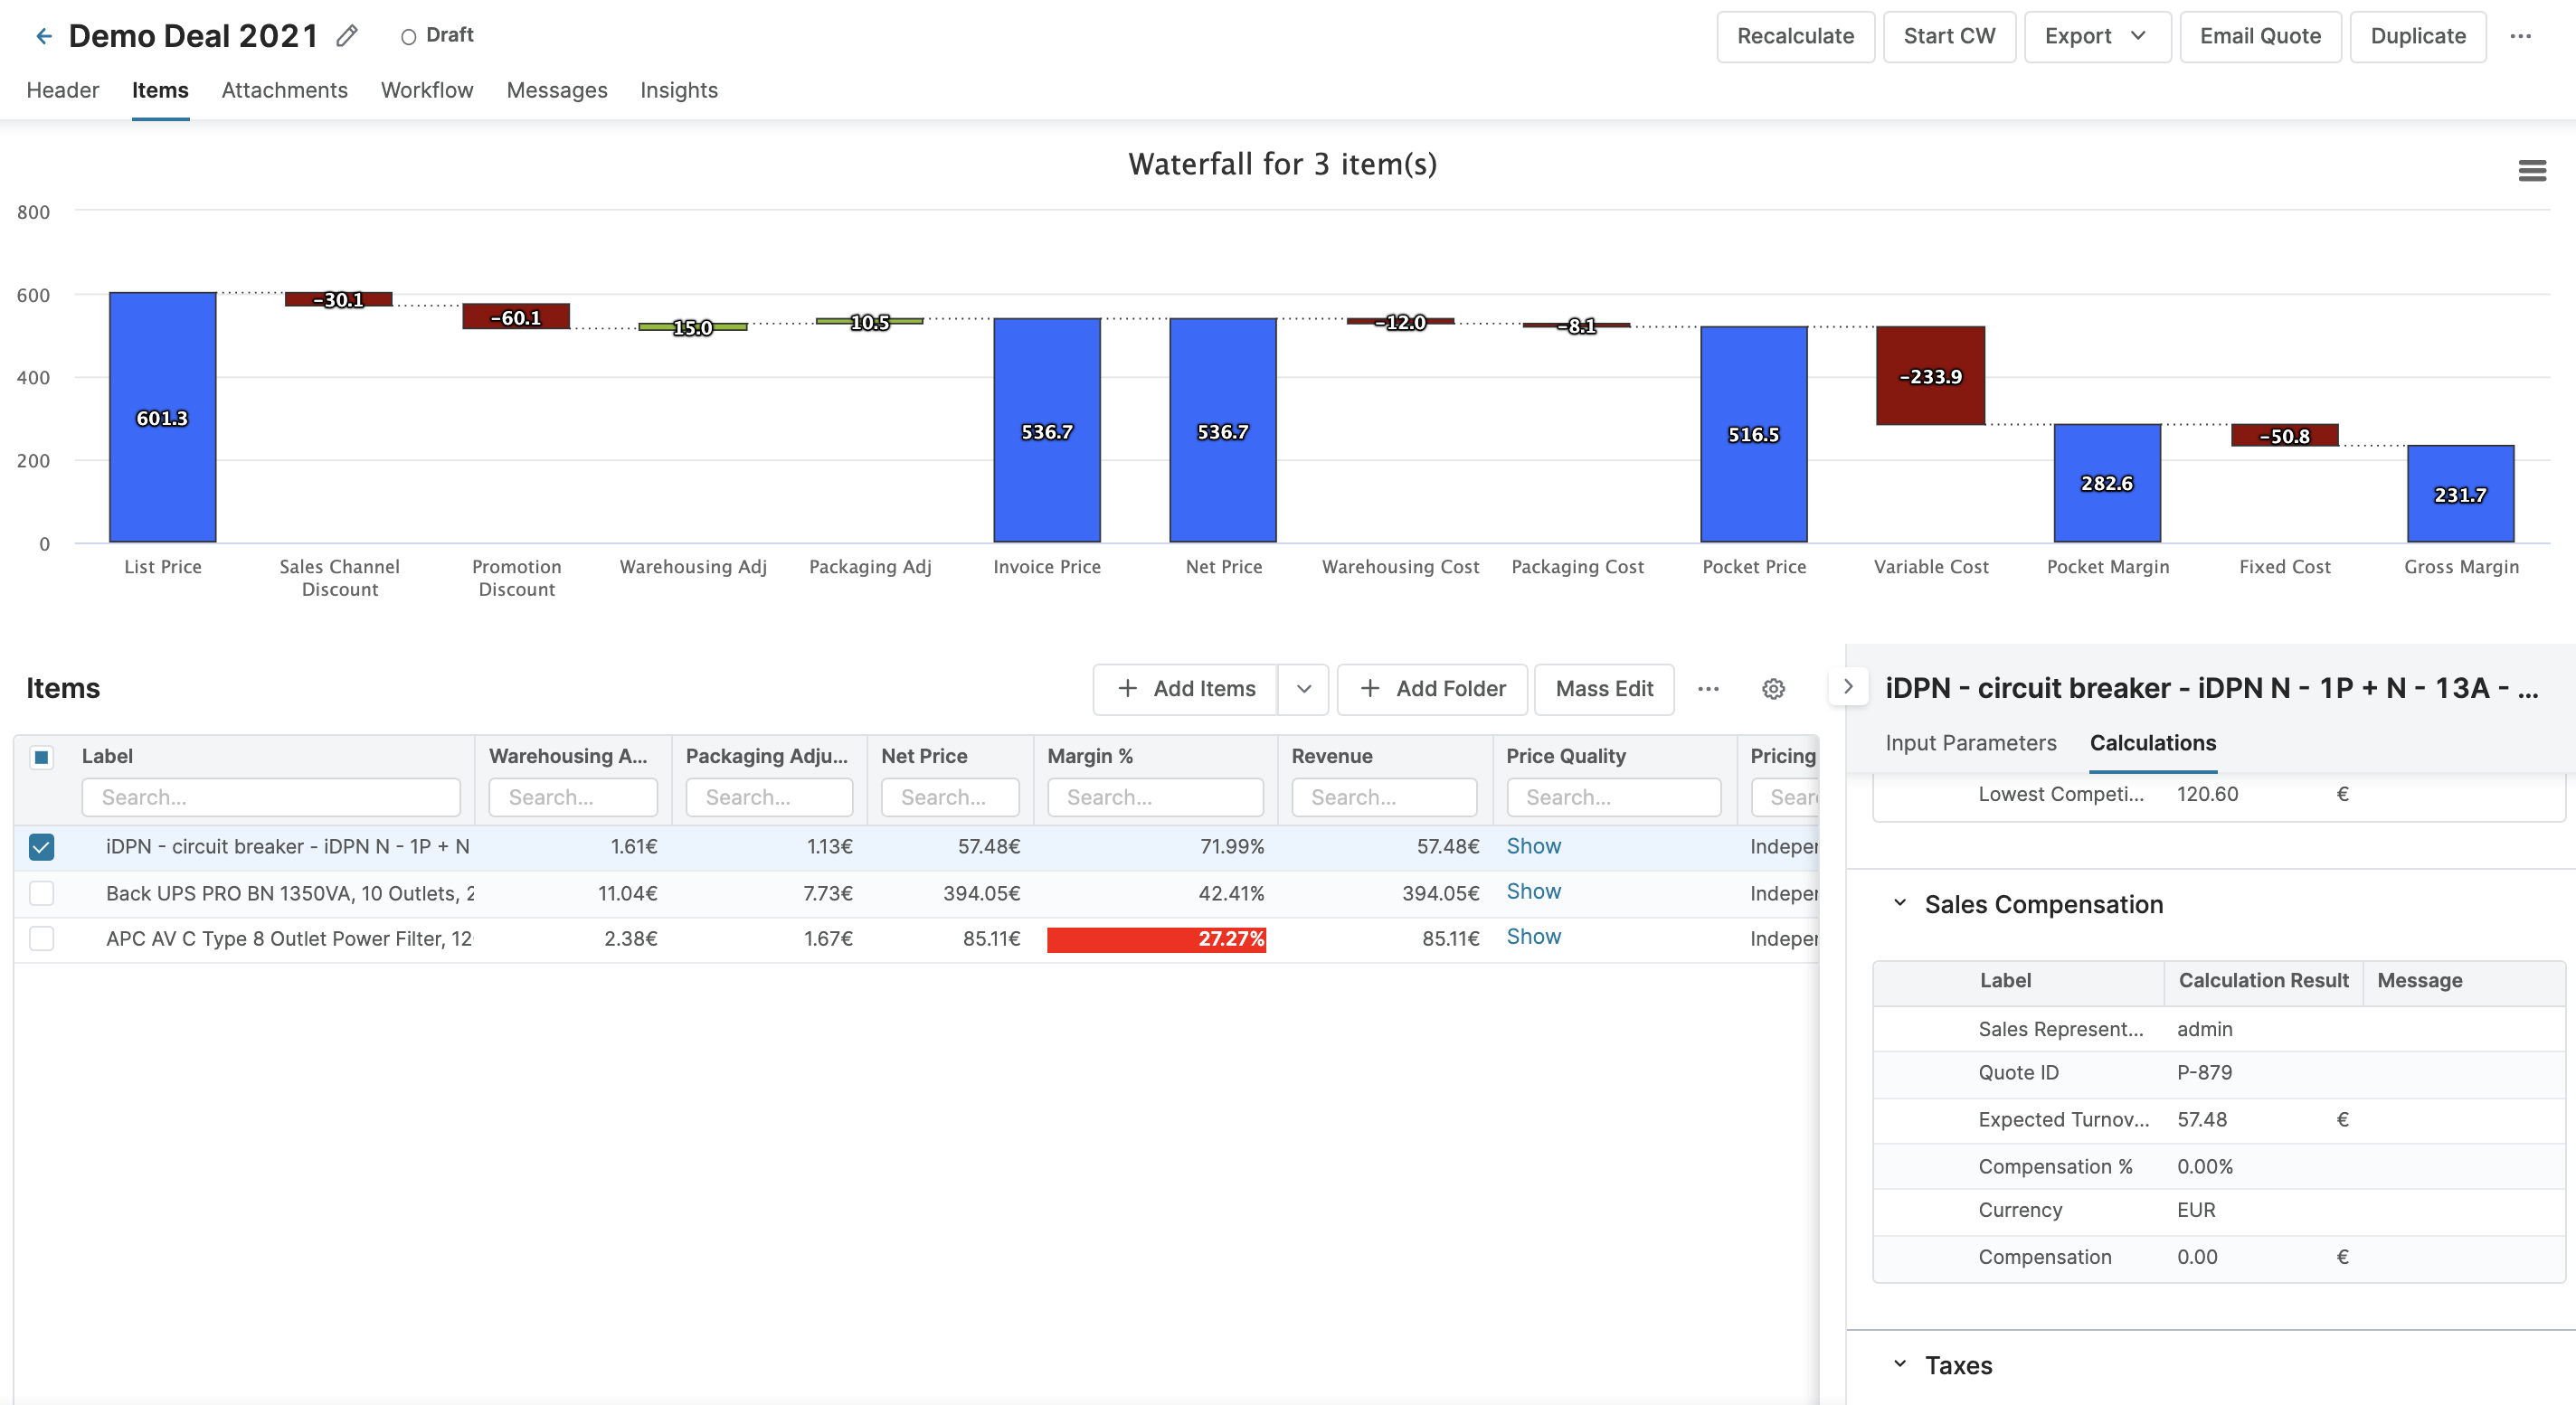Open the more options dots beside Mass Edit

(x=1708, y=689)
